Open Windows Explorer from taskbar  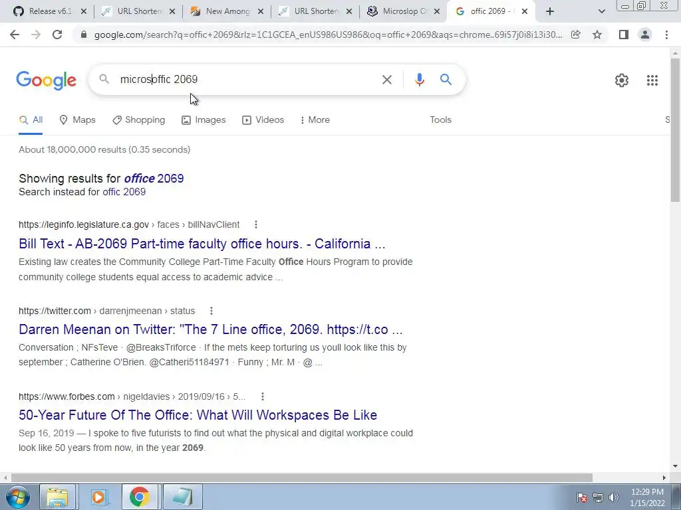click(57, 497)
